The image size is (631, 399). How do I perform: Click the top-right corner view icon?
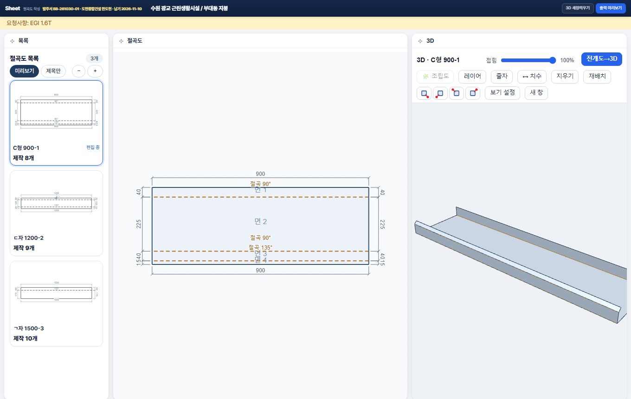(473, 93)
